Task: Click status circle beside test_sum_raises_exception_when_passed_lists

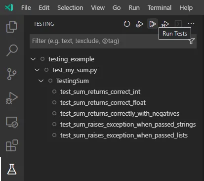Action: [54, 135]
